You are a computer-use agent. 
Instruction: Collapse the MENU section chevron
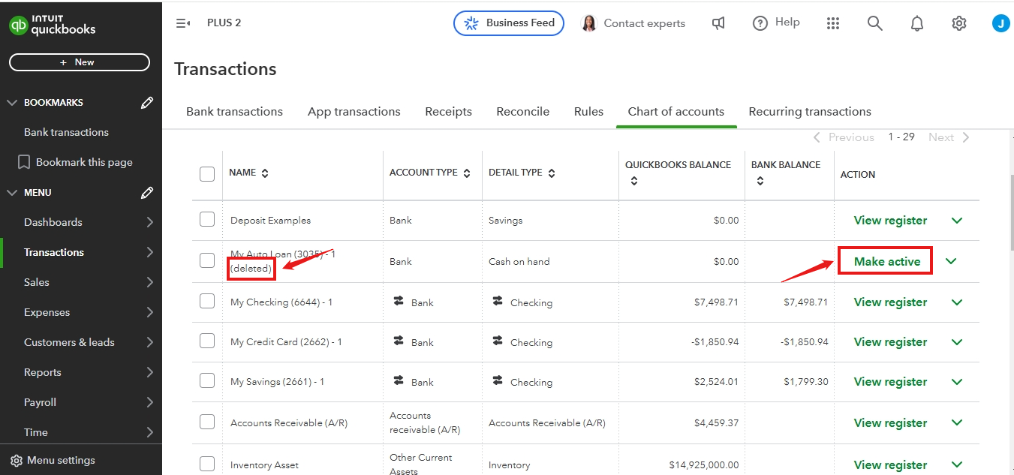pyautogui.click(x=12, y=193)
